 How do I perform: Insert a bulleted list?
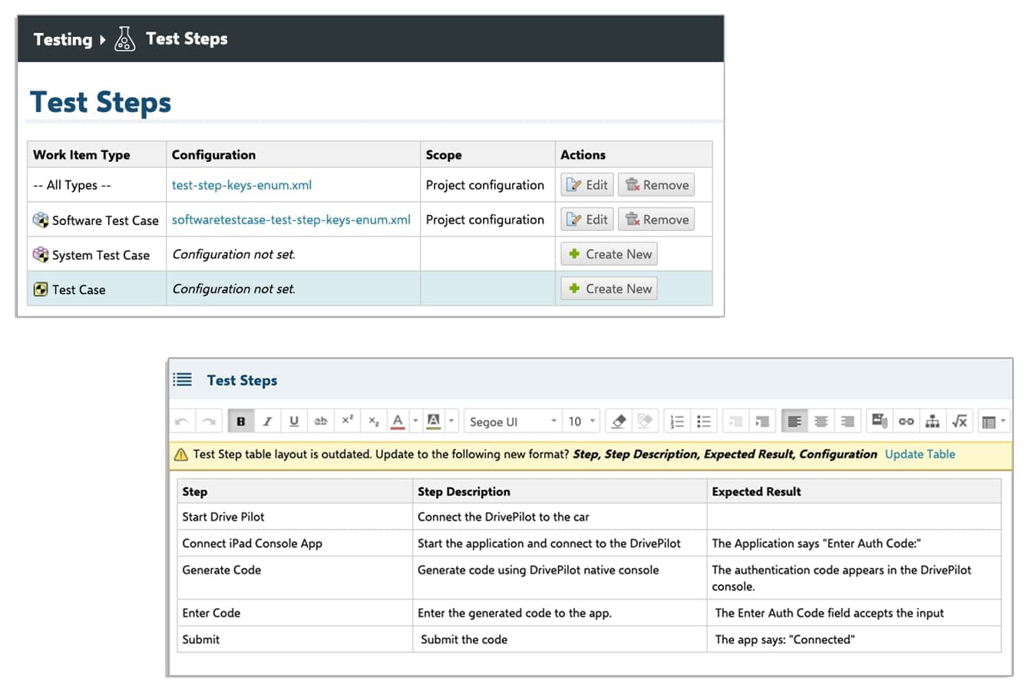[x=703, y=421]
